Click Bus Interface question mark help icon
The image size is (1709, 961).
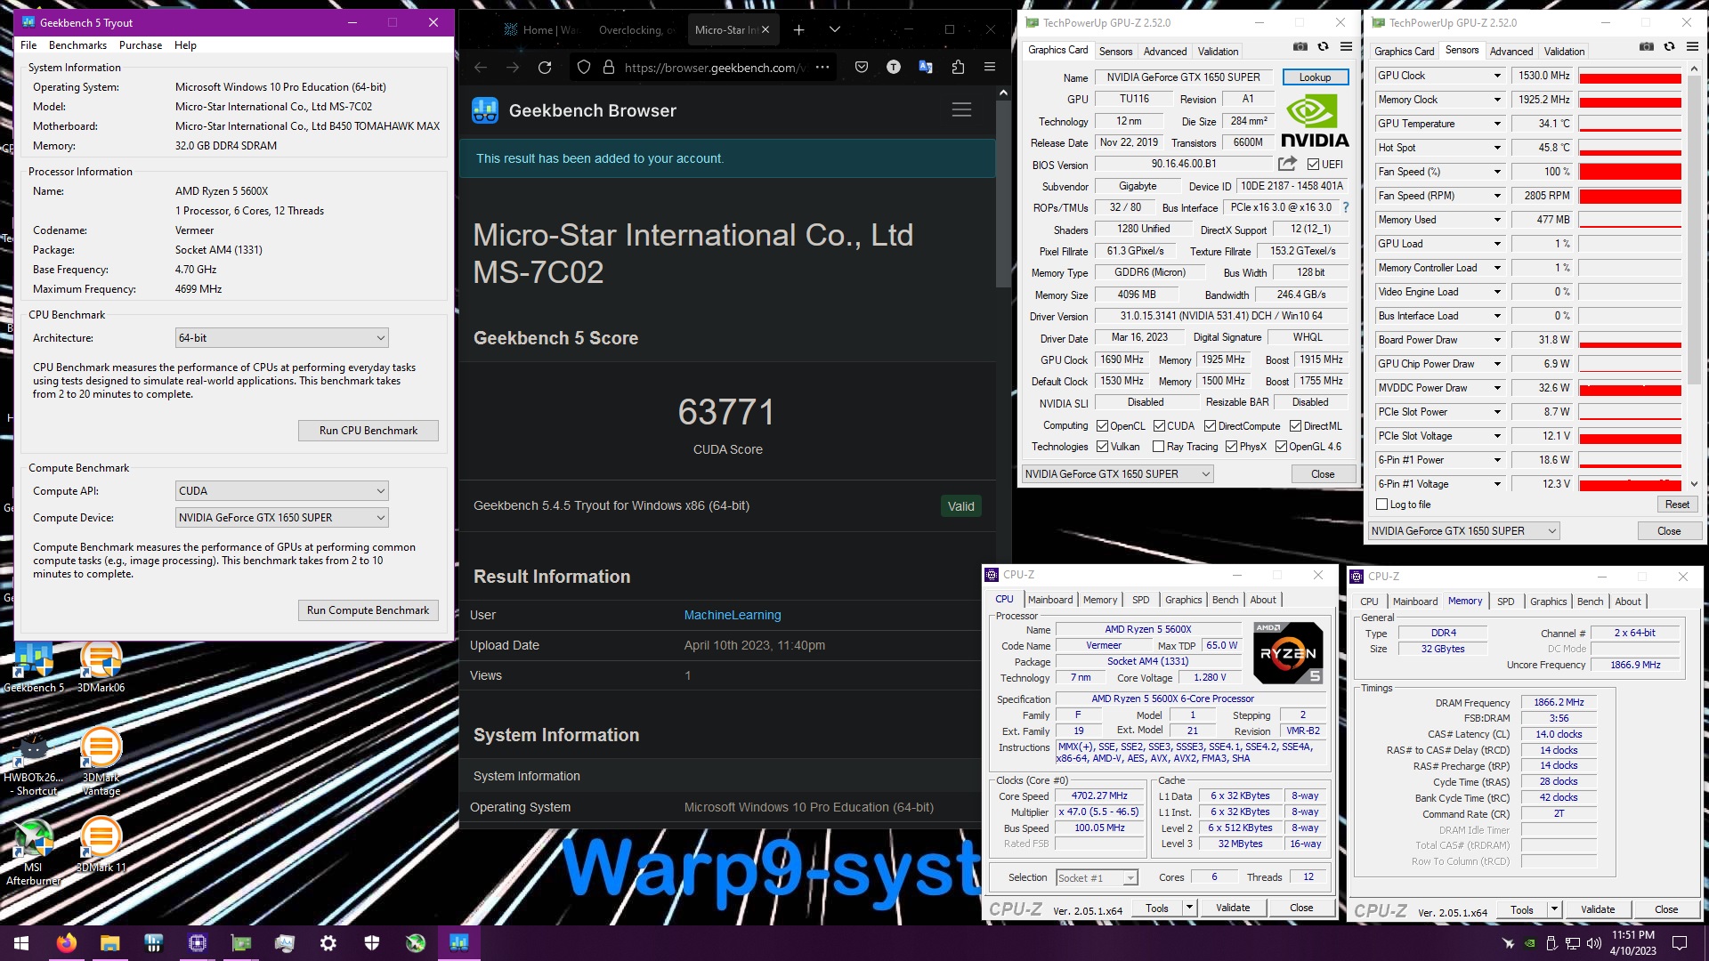click(x=1346, y=207)
